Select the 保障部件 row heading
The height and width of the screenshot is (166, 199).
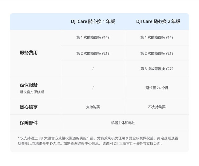click(x=29, y=123)
